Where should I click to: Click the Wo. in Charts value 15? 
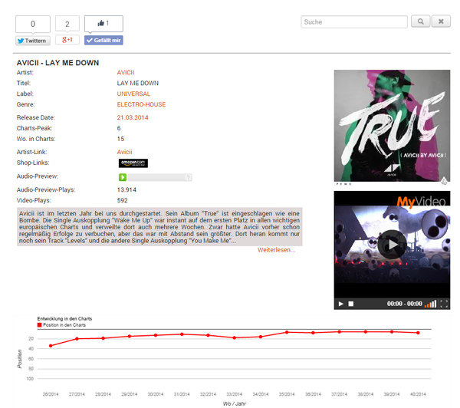click(x=120, y=139)
